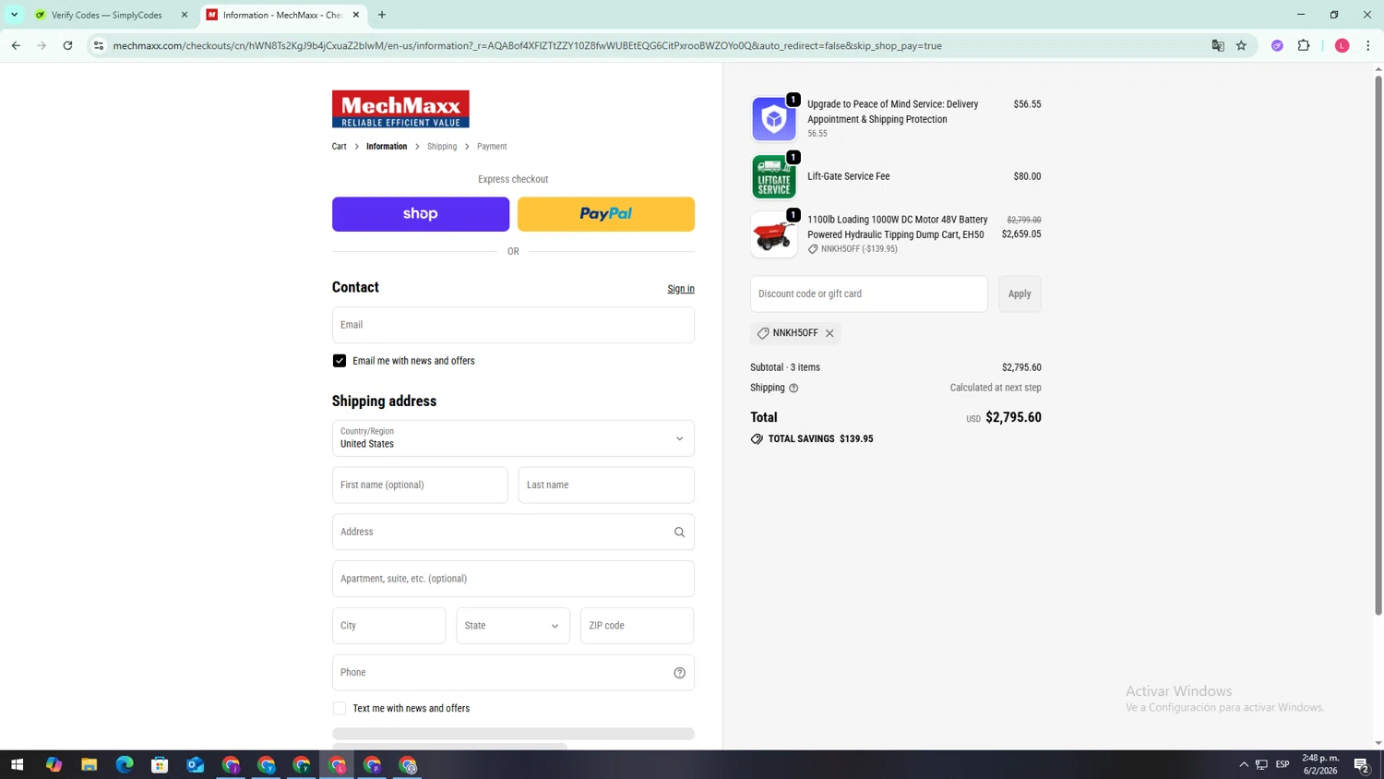Apply the discount code
Screen dimensions: 1384x779
pos(1020,294)
